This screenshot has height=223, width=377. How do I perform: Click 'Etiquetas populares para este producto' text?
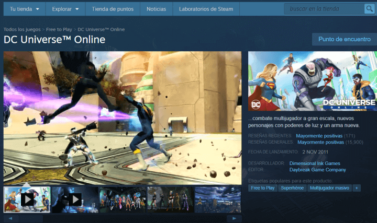[290, 181]
